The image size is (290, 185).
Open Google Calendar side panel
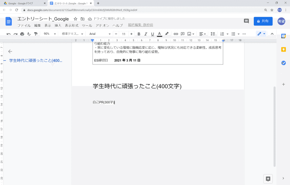point(284,36)
